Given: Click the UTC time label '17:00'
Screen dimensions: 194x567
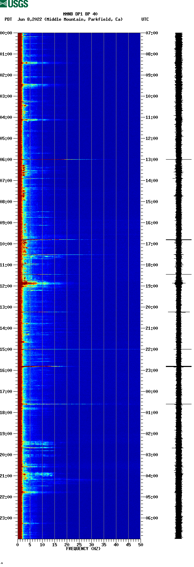Looking at the screenshot, I should tap(152, 244).
